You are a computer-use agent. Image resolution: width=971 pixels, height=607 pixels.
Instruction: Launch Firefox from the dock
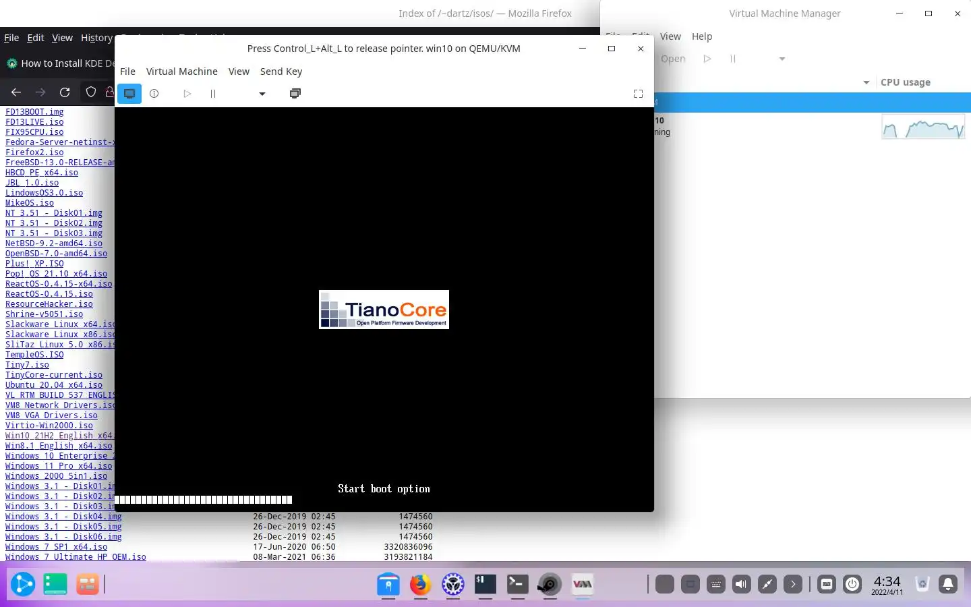tap(421, 584)
